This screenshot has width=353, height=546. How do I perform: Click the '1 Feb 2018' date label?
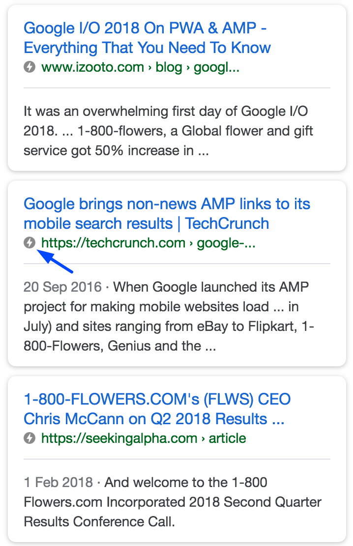point(58,483)
